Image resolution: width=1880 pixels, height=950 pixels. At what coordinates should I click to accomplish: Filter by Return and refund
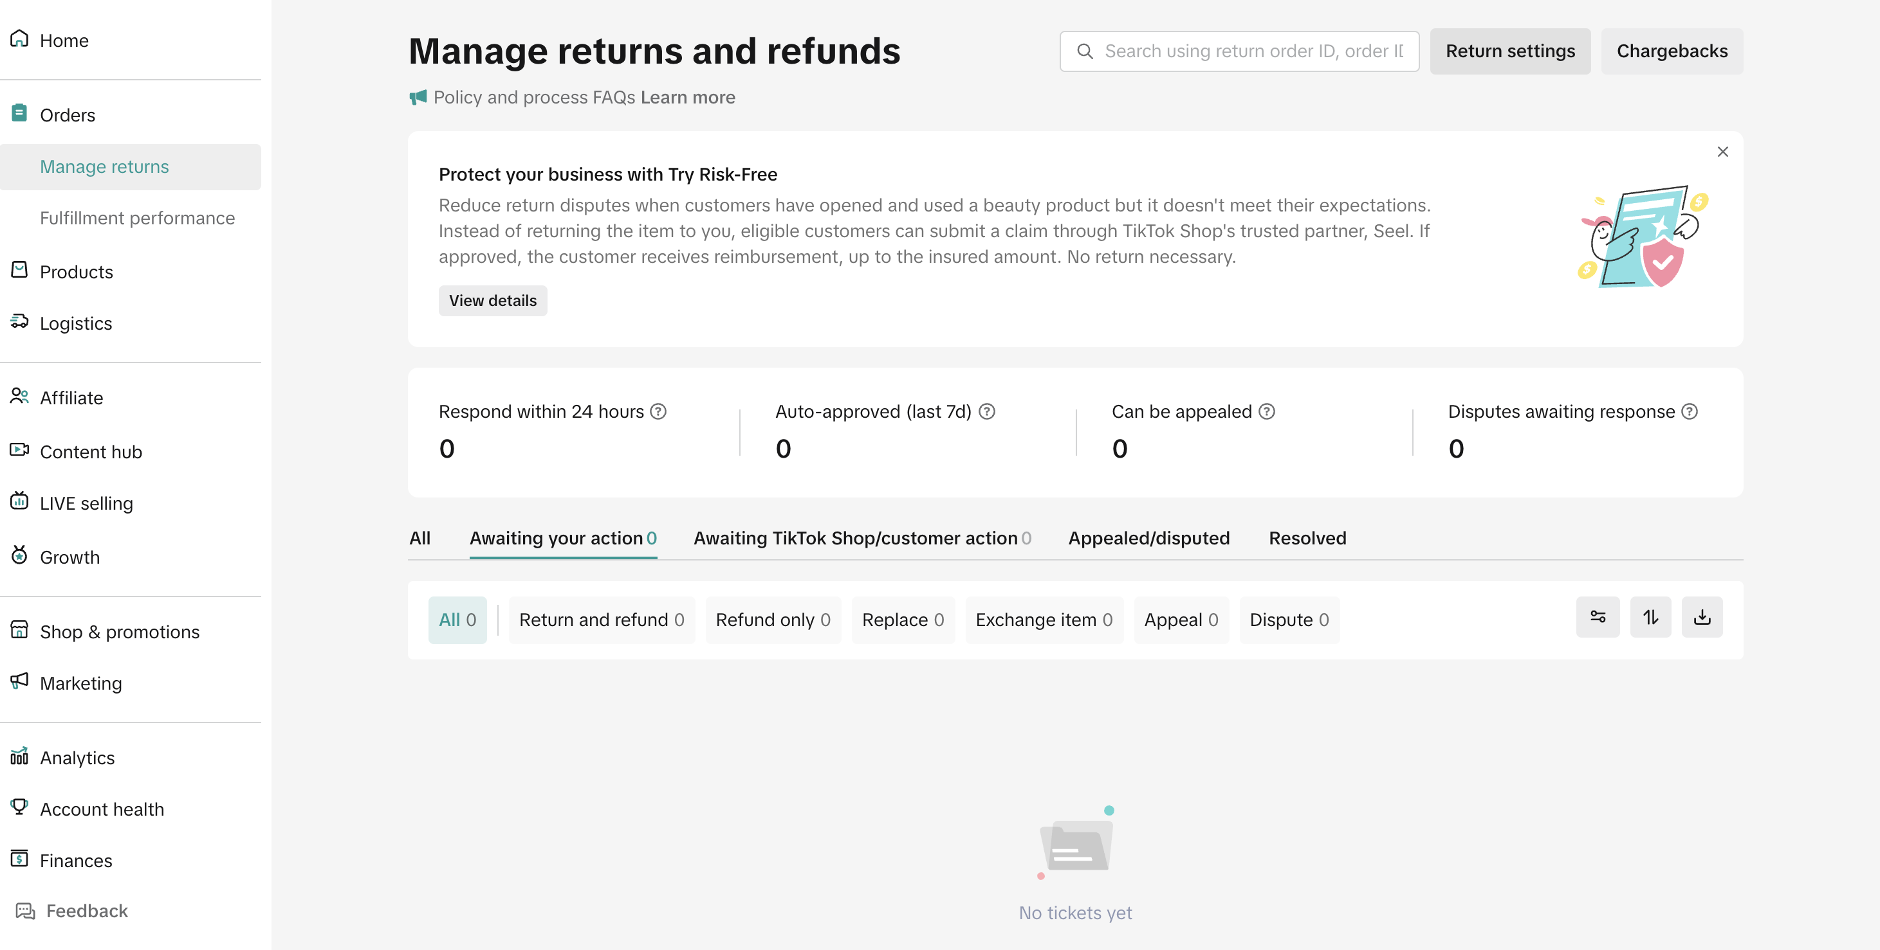click(x=602, y=620)
